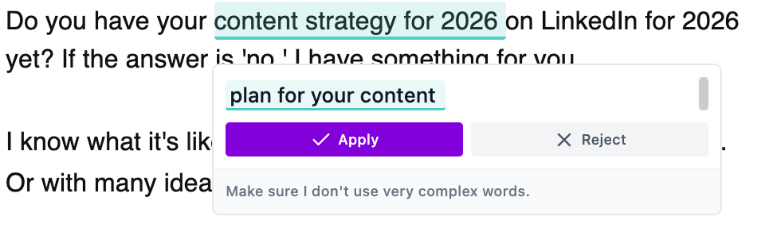Click the checkmark icon on Apply
Image resolution: width=762 pixels, height=226 pixels.
[x=321, y=140]
